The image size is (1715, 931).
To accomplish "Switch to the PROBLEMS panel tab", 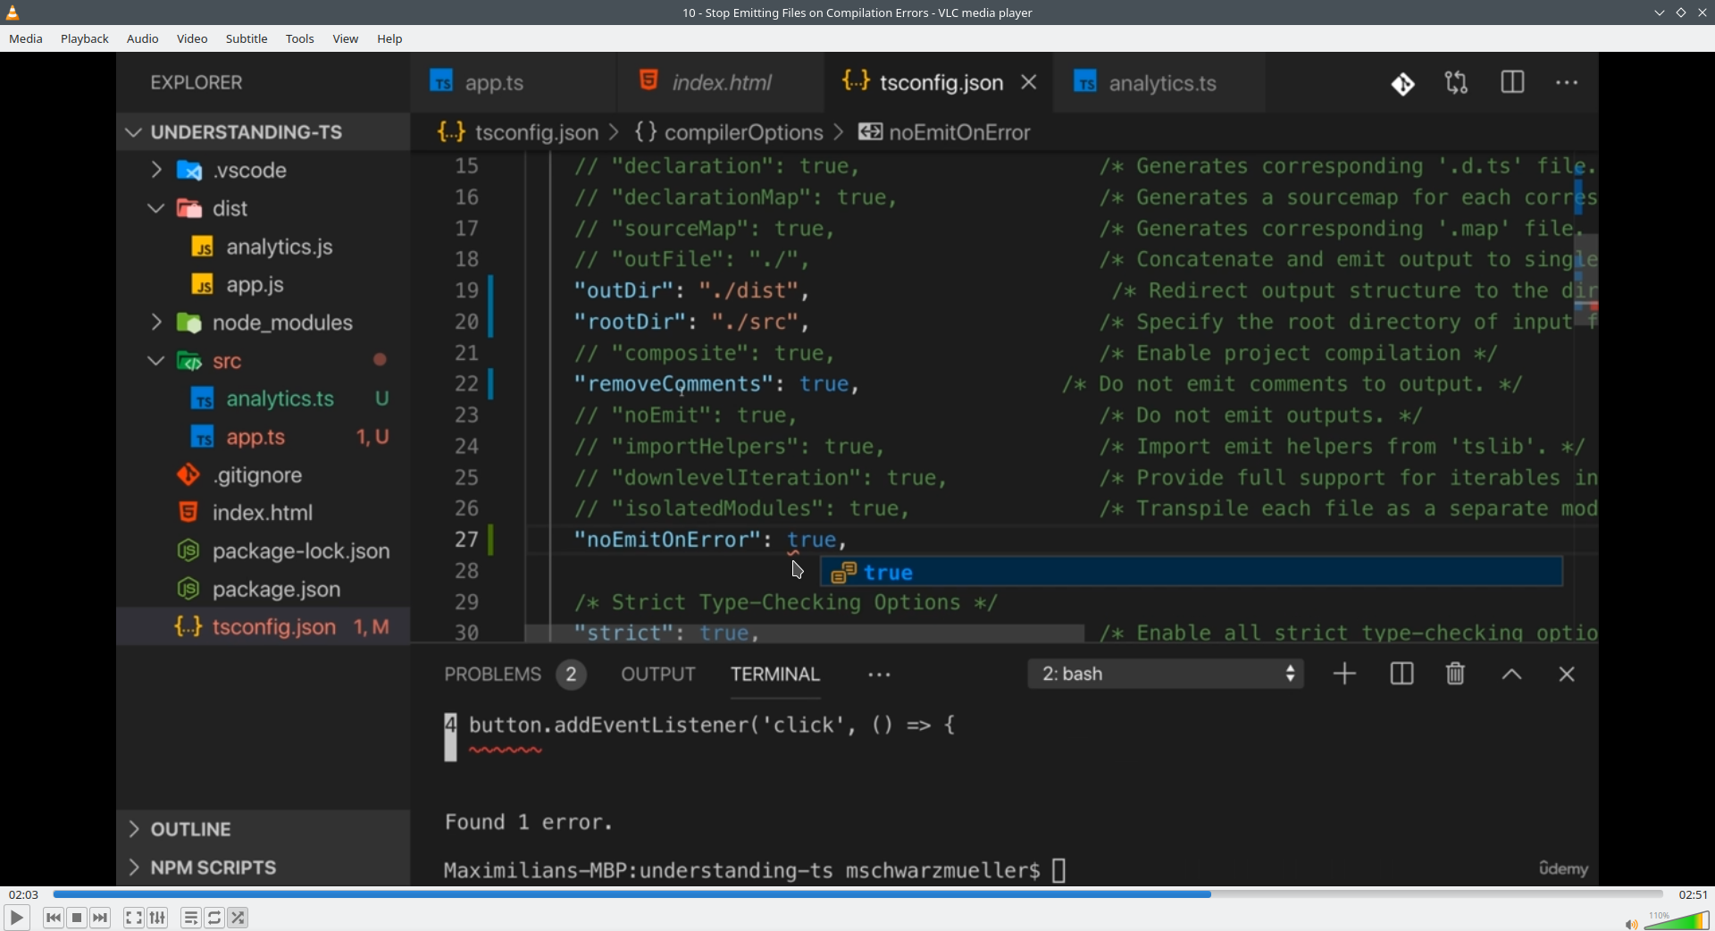I will (514, 675).
